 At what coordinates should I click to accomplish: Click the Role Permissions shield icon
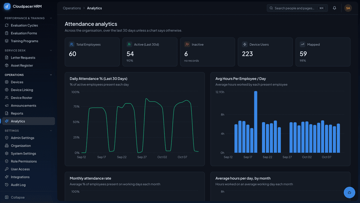(7, 161)
